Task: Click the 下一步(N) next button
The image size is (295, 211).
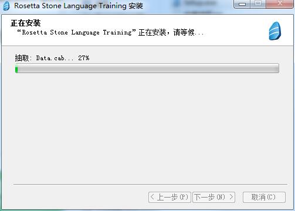Action: coord(214,197)
